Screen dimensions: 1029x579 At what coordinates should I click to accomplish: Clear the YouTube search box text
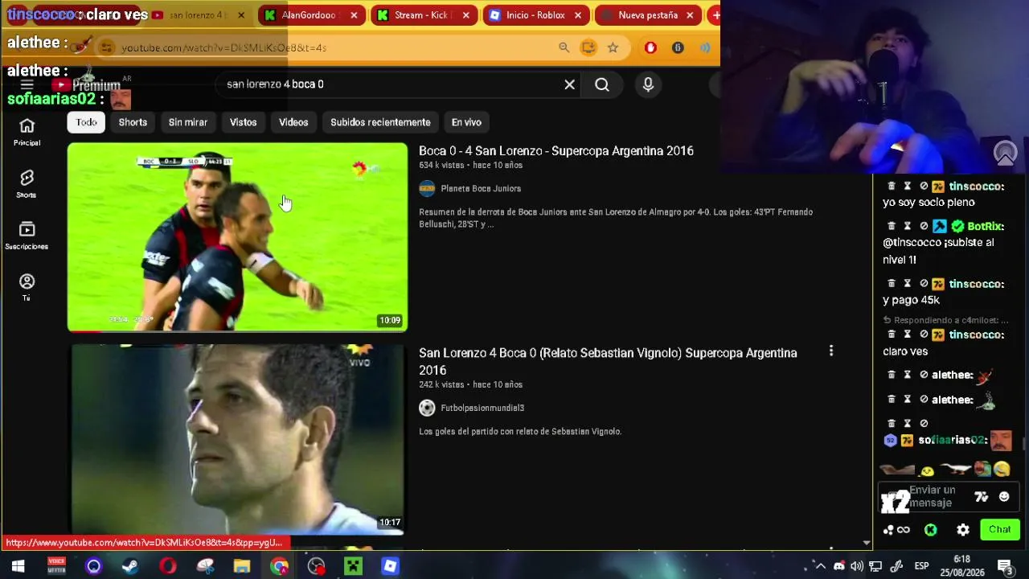569,84
